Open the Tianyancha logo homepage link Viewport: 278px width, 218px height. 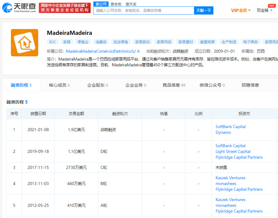pos(19,8)
